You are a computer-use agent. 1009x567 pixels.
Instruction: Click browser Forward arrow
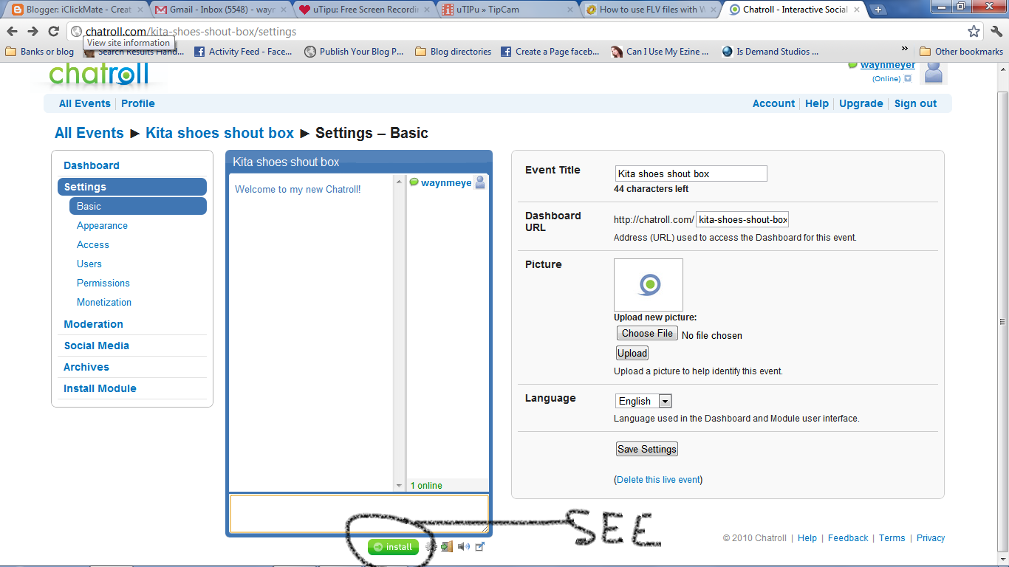coord(33,32)
